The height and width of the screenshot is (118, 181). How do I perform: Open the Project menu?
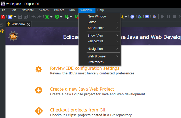coord(59,10)
